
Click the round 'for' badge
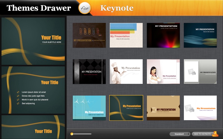coord(85,8)
